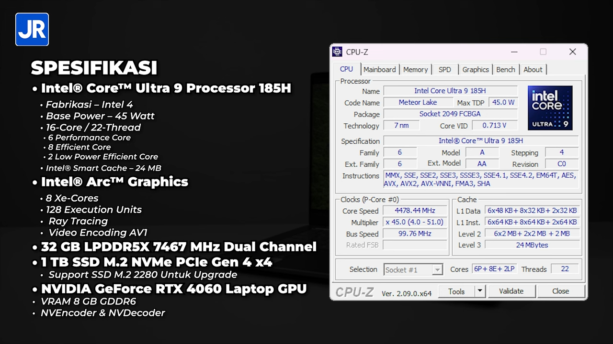This screenshot has height=344, width=613.
Task: Close the CPU-Z window with X
Action: tap(572, 52)
